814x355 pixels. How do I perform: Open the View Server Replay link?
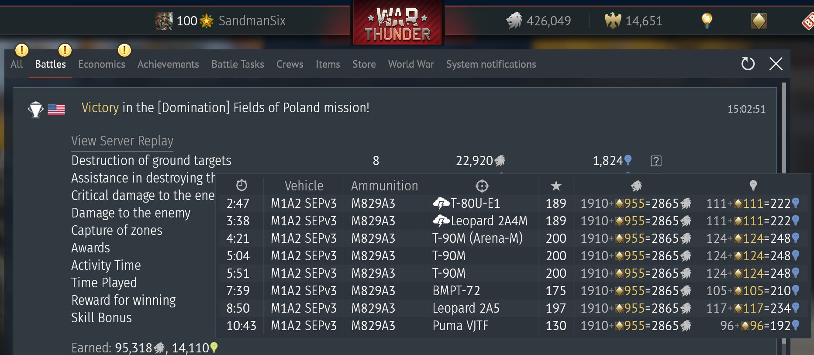tap(122, 141)
